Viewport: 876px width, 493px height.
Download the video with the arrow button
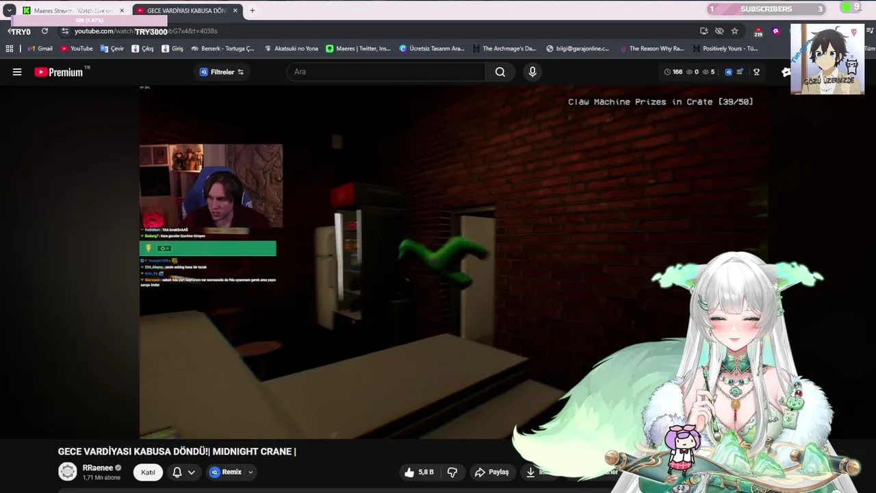tap(530, 472)
